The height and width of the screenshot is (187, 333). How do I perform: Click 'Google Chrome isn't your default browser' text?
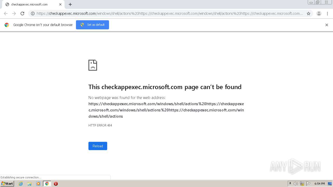43,25
